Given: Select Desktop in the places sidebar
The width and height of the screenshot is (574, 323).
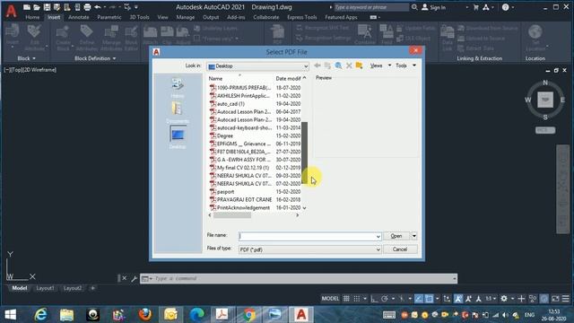Looking at the screenshot, I should point(178,137).
